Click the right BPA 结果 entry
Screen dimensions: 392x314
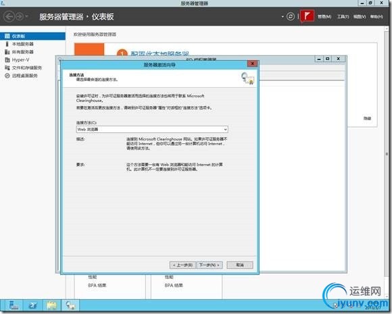tap(174, 285)
